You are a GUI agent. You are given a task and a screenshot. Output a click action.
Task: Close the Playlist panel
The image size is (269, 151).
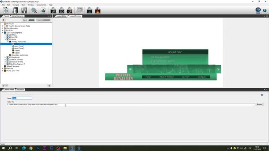[50, 16]
